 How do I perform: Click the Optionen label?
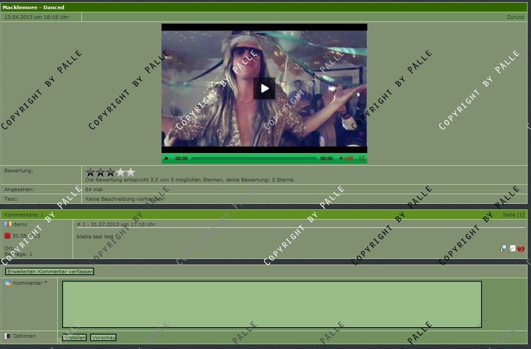[24, 336]
